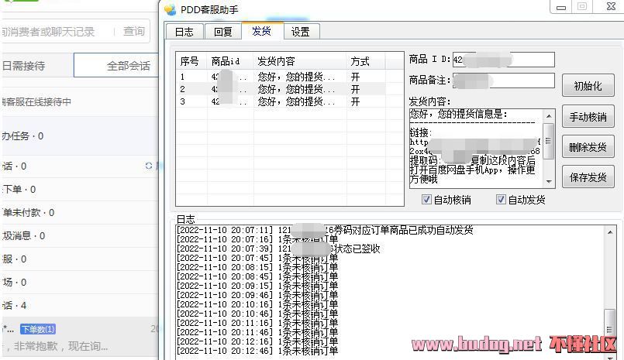Click the log entry at 20:07:39 状态已签收
The width and height of the screenshot is (624, 360).
point(278,249)
